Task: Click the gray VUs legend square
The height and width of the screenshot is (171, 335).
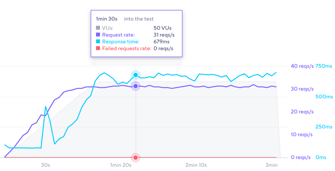Action: 98,28
